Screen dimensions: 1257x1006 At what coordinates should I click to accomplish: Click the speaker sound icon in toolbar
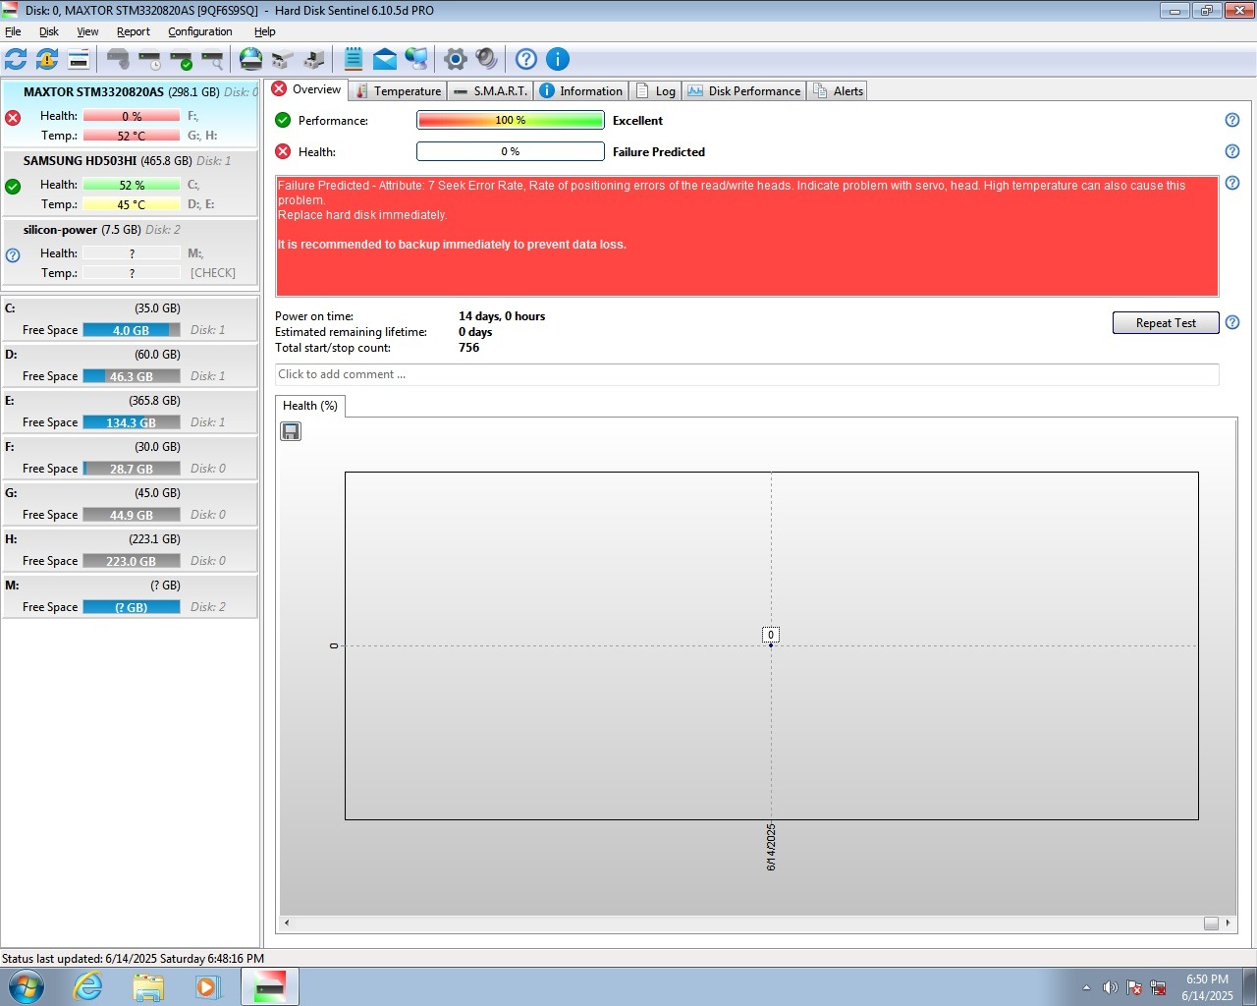[486, 59]
